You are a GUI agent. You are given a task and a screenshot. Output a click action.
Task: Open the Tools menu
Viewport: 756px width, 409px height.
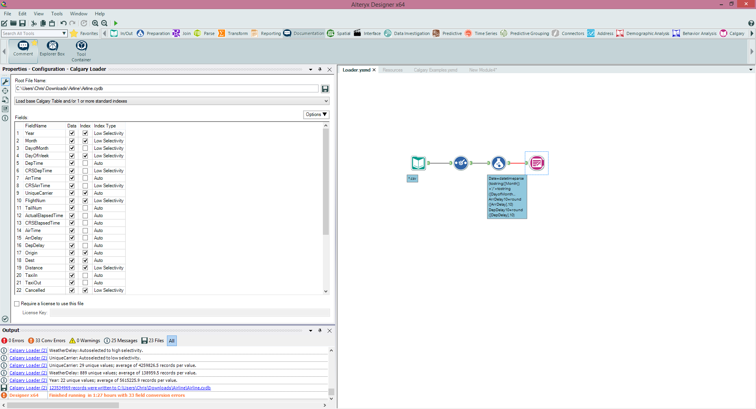(x=57, y=14)
